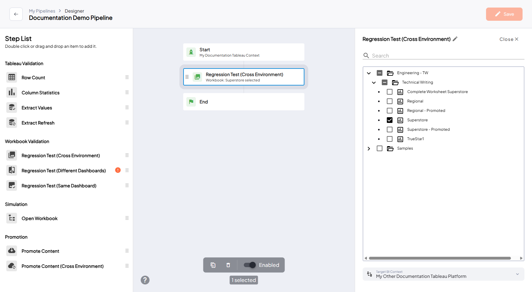Toggle the Enabled switch off
This screenshot has width=532, height=292.
click(250, 265)
